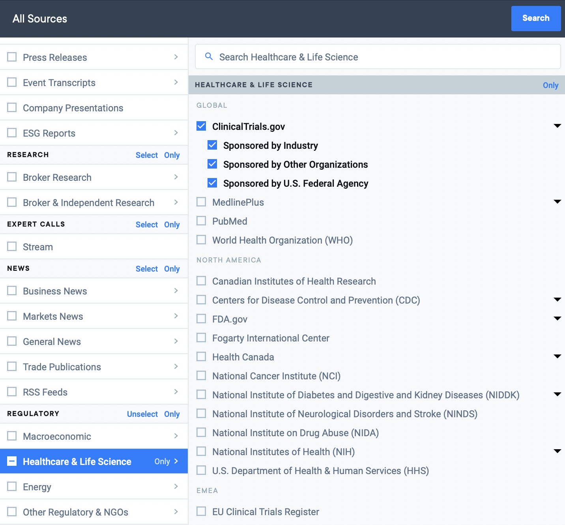Check the Broker & Independent Research box
The image size is (565, 525).
pyautogui.click(x=12, y=202)
